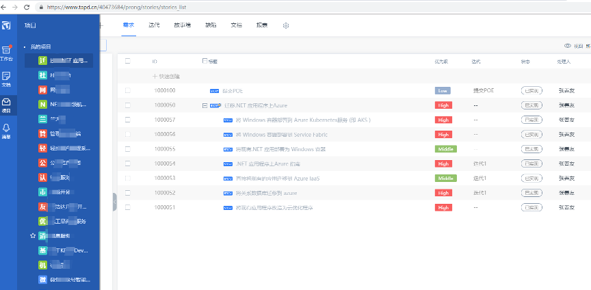The height and width of the screenshot is (290, 591).
Task: Click Low priority badge of row 1000100
Action: tap(443, 90)
